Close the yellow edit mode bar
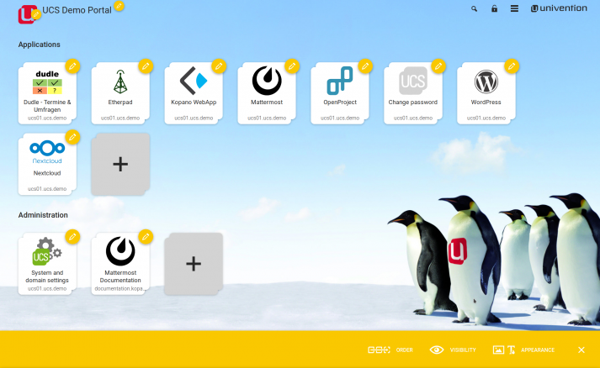 (x=581, y=350)
